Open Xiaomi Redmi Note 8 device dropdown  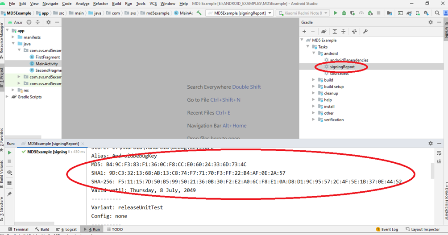click(303, 13)
